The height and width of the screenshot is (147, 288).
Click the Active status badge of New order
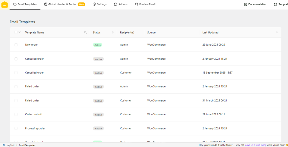(x=98, y=45)
